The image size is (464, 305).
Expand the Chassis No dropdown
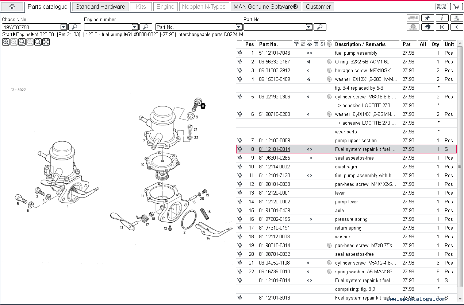[x=64, y=27]
